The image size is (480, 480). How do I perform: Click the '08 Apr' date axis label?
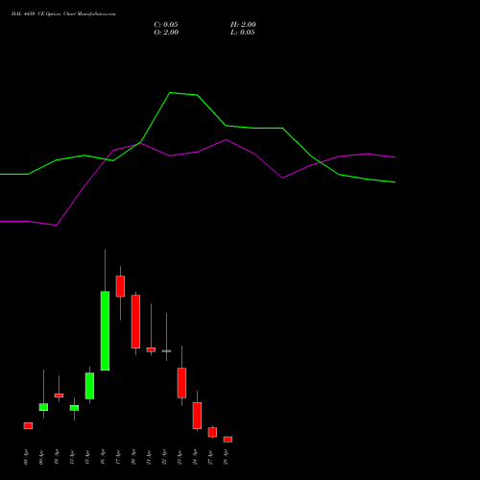point(26,457)
